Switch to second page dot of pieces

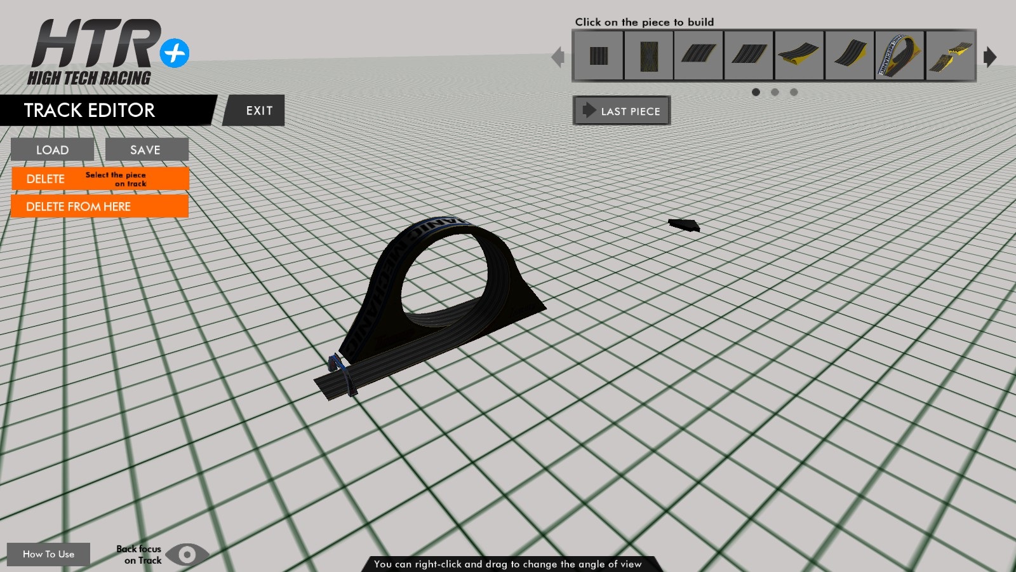[775, 92]
